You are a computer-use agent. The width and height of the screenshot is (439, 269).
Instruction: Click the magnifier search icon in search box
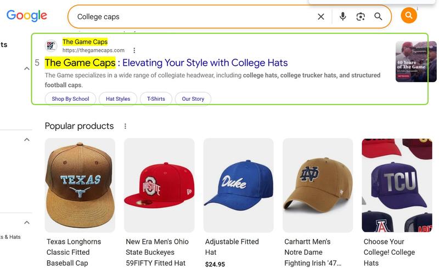pos(378,16)
